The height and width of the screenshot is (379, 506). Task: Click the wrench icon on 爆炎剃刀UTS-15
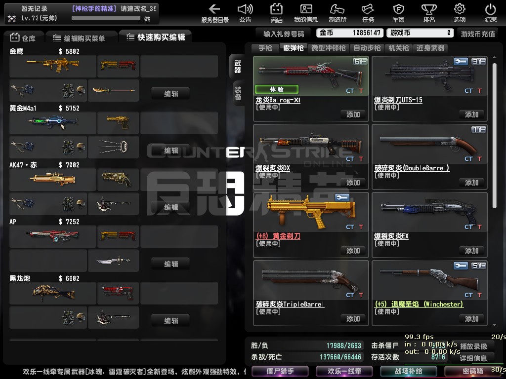(x=461, y=61)
